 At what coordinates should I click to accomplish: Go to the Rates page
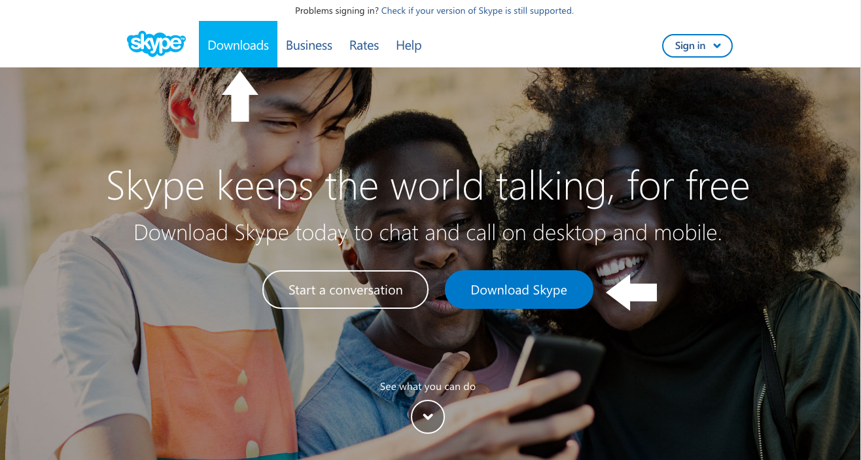364,45
